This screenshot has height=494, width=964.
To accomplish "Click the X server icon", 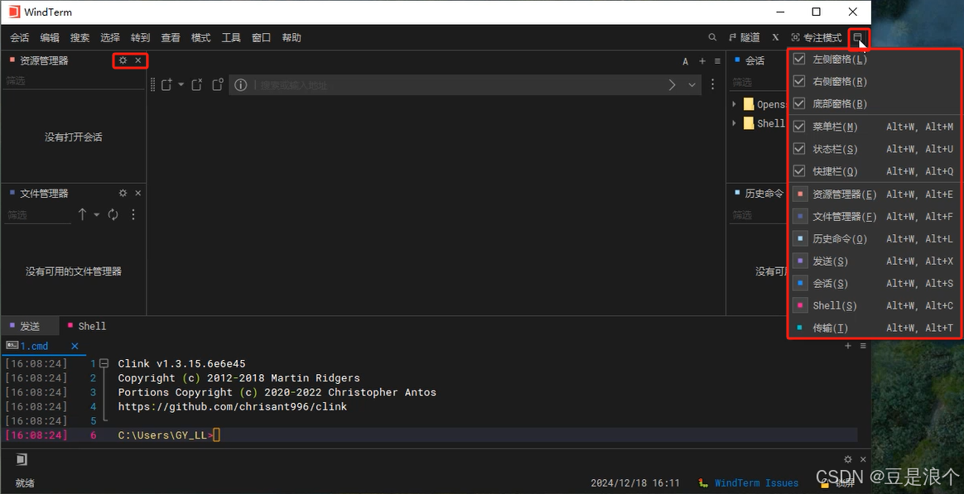I will 775,37.
